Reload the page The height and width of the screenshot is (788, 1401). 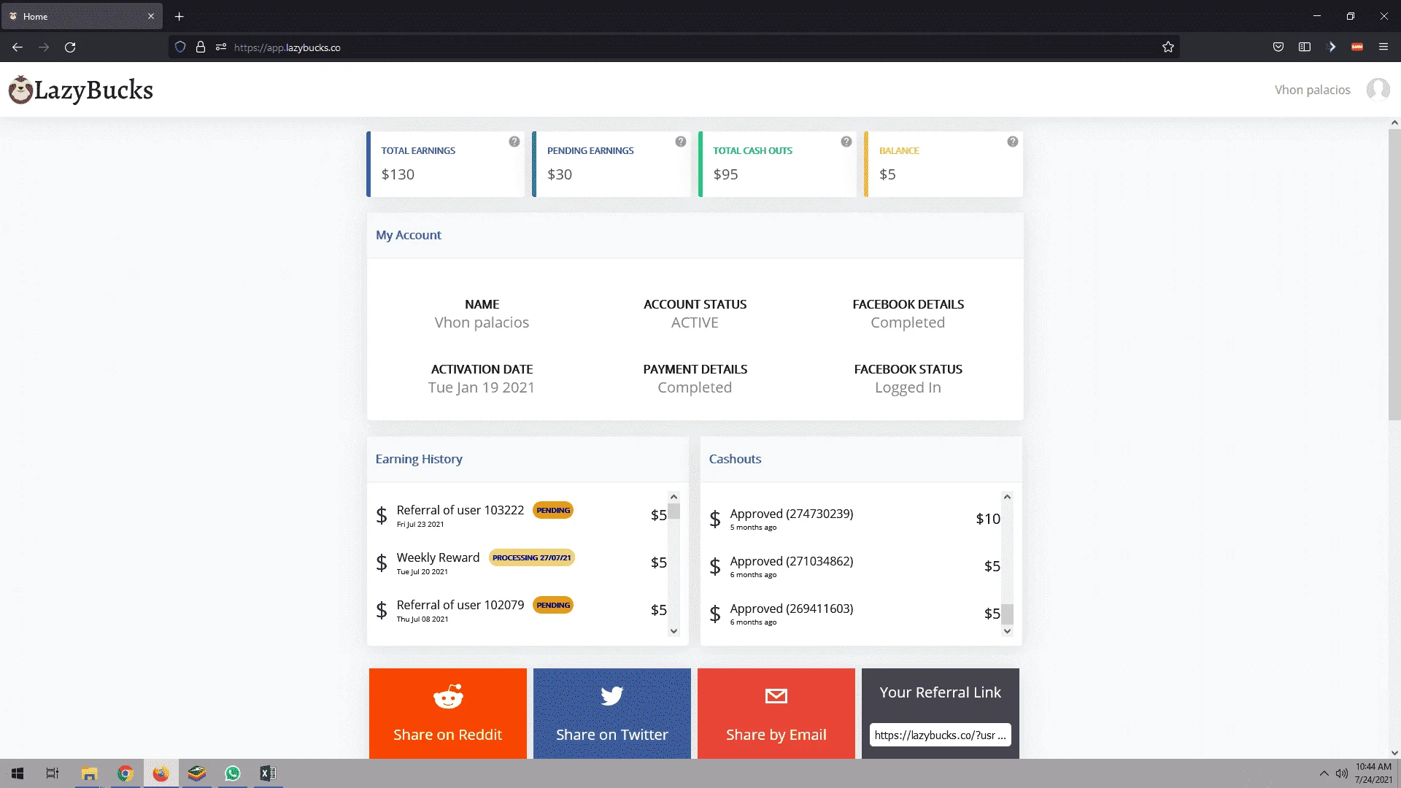[x=70, y=47]
